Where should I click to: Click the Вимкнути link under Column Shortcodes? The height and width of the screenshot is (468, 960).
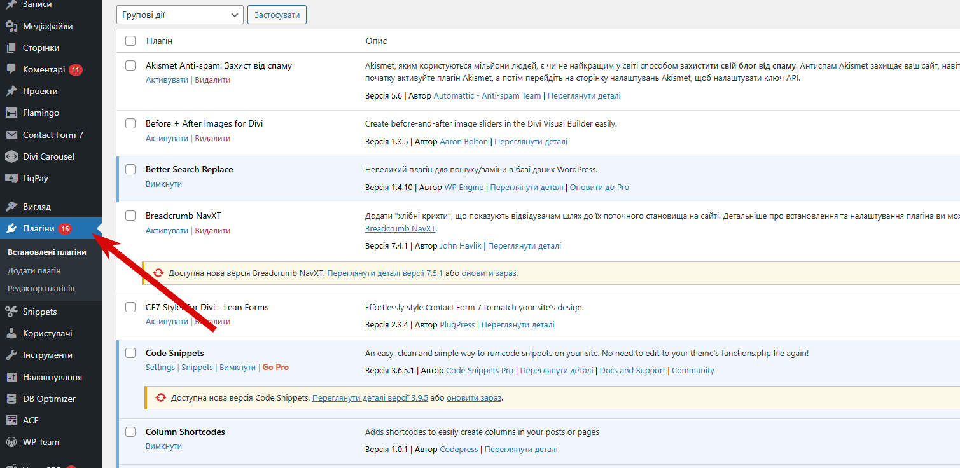pyautogui.click(x=163, y=446)
